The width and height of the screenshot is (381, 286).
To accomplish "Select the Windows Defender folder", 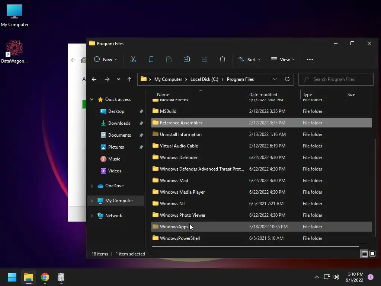I will (261, 158).
